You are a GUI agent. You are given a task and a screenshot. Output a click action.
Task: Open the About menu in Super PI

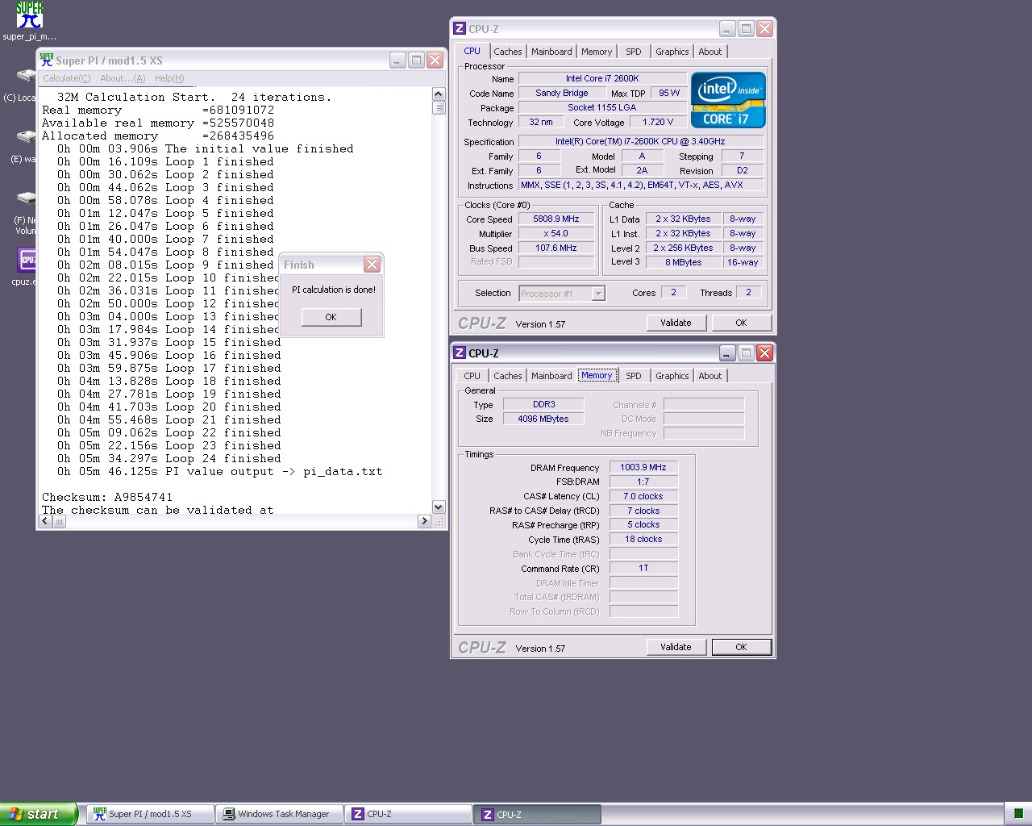pyautogui.click(x=122, y=78)
